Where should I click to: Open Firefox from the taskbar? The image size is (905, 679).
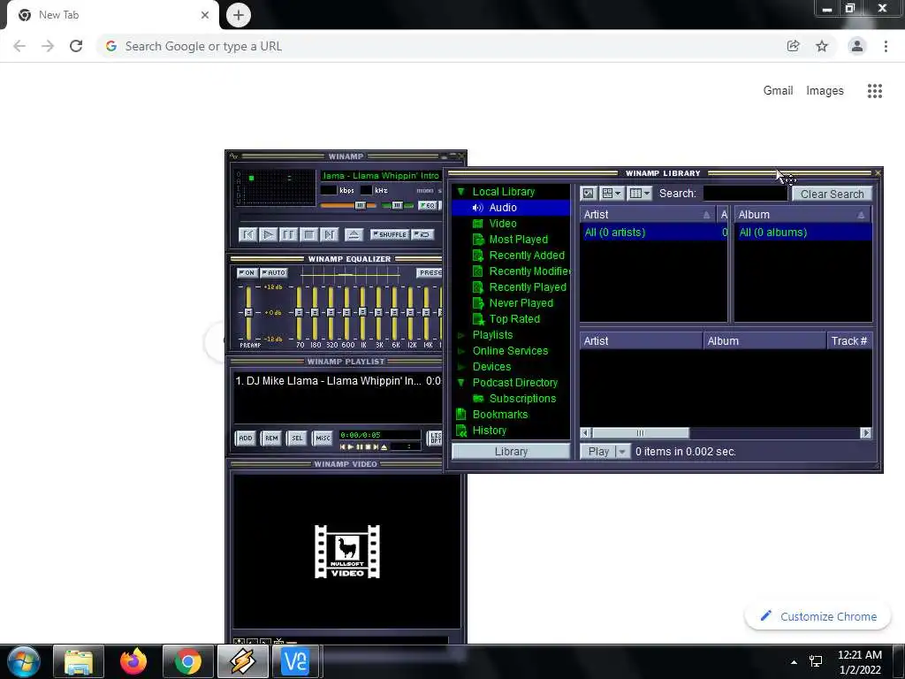point(133,661)
